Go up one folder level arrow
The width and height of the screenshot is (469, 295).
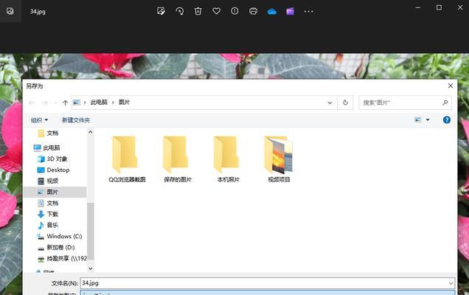click(65, 103)
